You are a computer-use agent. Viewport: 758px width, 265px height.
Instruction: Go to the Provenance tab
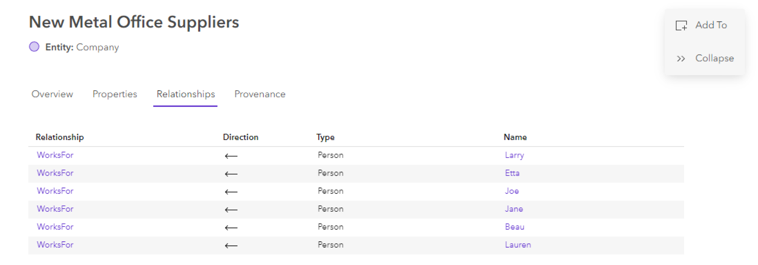tap(260, 94)
